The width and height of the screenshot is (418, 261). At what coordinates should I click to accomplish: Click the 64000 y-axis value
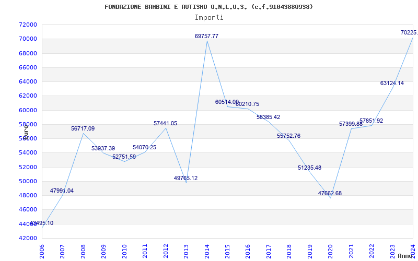[28, 81]
